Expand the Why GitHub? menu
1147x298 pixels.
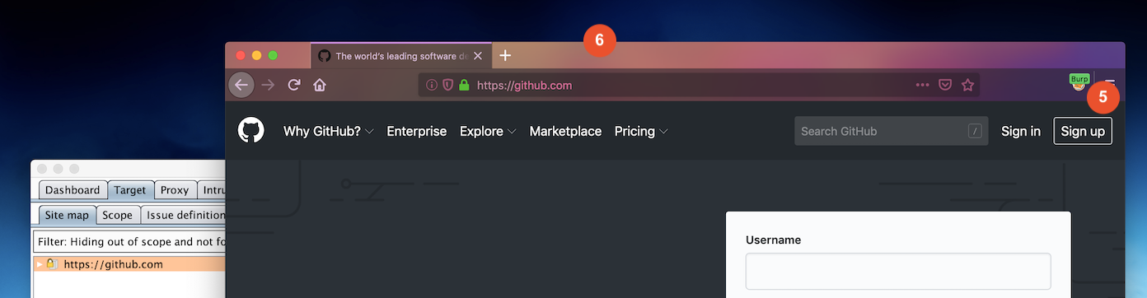tap(329, 131)
